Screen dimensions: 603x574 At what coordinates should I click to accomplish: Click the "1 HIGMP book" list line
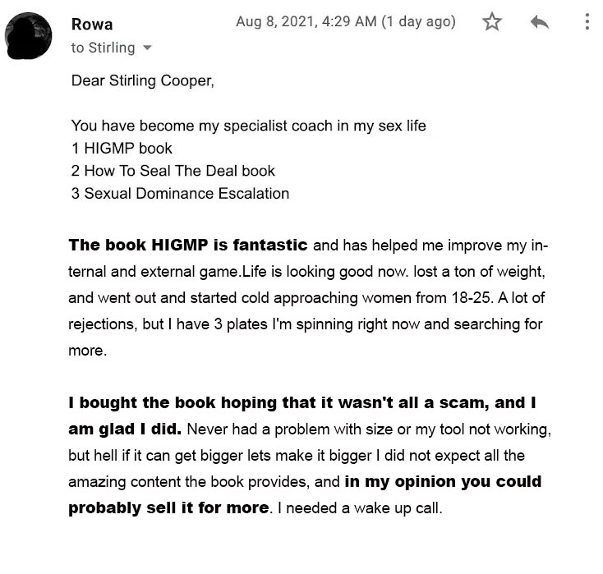tap(122, 149)
